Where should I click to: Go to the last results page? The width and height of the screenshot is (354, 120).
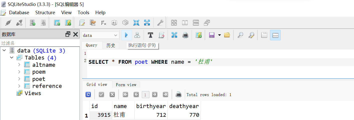pos(165,95)
